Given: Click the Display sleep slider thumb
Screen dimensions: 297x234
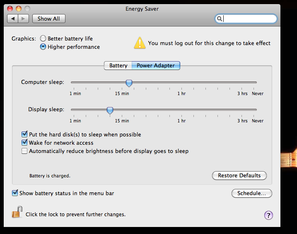Looking at the screenshot, I should point(110,110).
